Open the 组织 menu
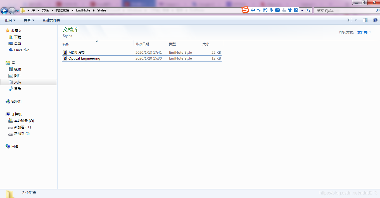 click(x=10, y=20)
